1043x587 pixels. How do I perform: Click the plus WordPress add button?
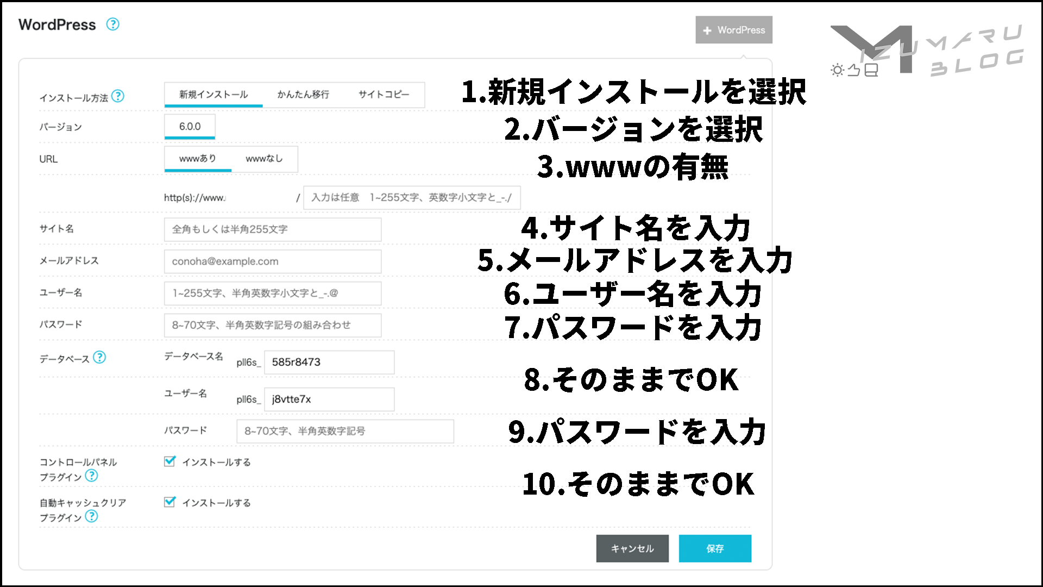(734, 30)
